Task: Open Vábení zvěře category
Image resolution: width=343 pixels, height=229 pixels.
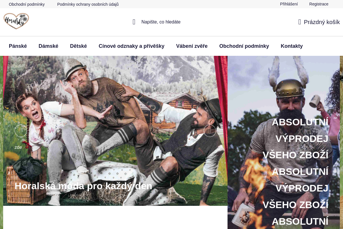Action: [192, 46]
